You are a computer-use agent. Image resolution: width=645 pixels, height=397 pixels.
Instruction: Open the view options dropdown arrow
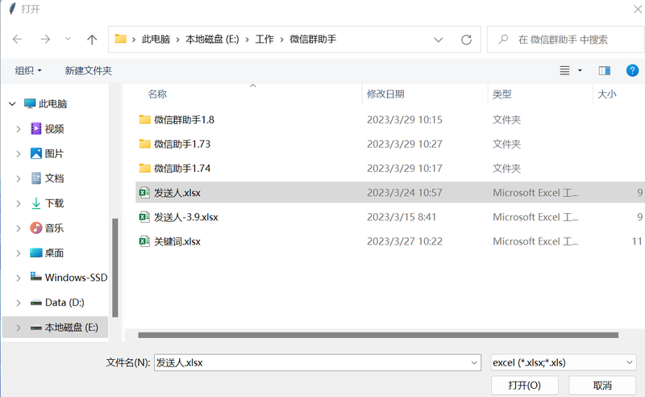coord(580,71)
